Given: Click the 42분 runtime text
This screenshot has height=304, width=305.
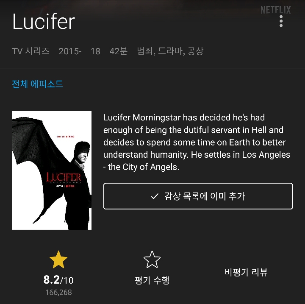Looking at the screenshot, I should pos(118,51).
